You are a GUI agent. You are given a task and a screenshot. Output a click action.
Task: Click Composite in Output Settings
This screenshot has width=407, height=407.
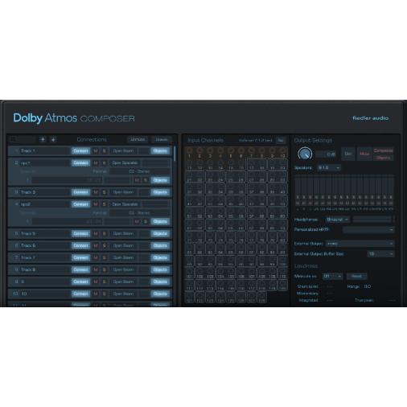pyautogui.click(x=383, y=150)
